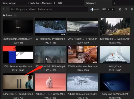Click file name 2020 Houdini...mes Reel.mp4

pos(83,66)
